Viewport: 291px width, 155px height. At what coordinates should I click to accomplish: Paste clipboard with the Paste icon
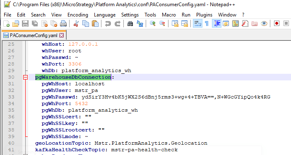95,23
